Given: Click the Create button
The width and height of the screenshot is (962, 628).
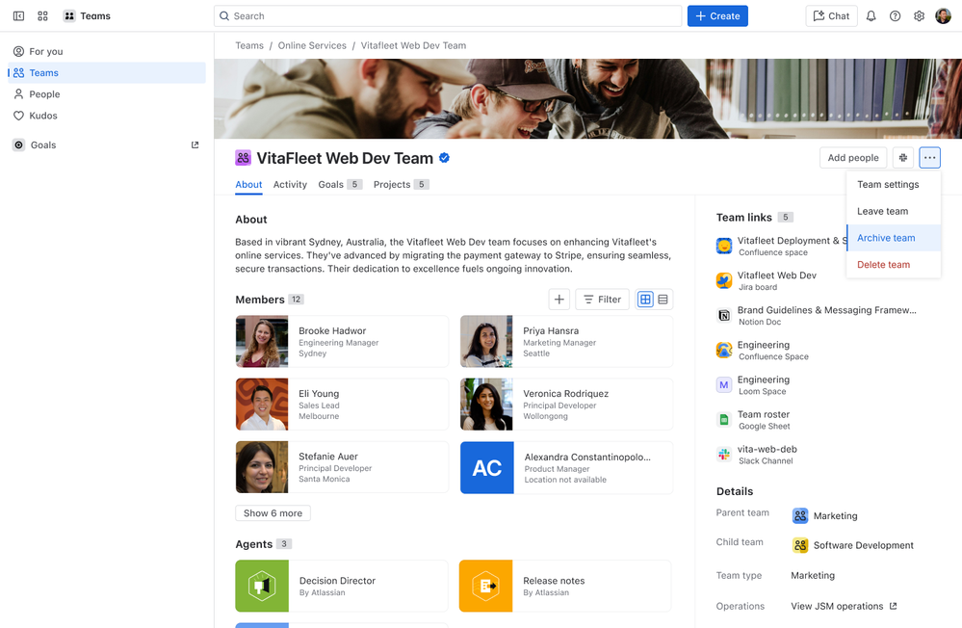Looking at the screenshot, I should [x=717, y=16].
